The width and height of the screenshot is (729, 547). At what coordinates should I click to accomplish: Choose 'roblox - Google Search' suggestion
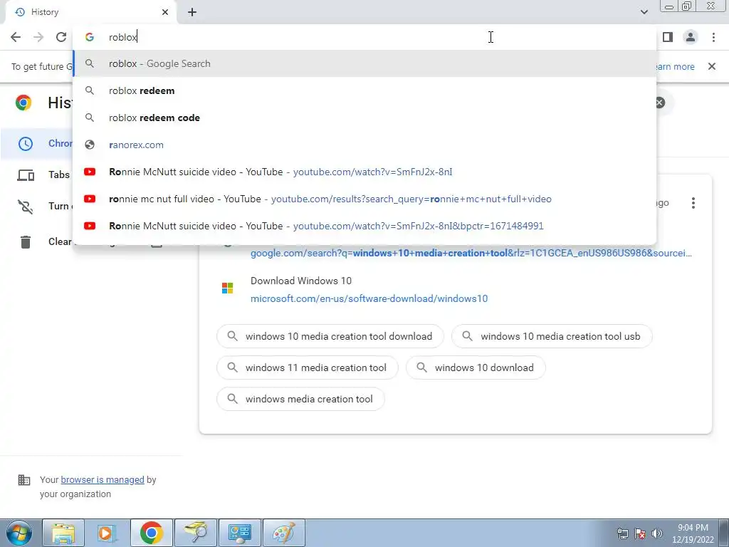(365, 63)
